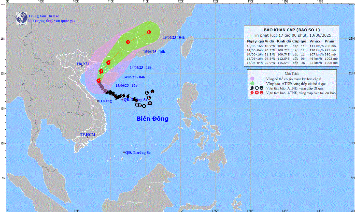Click the '120 km/h' Vmax cell

click(x=316, y=50)
